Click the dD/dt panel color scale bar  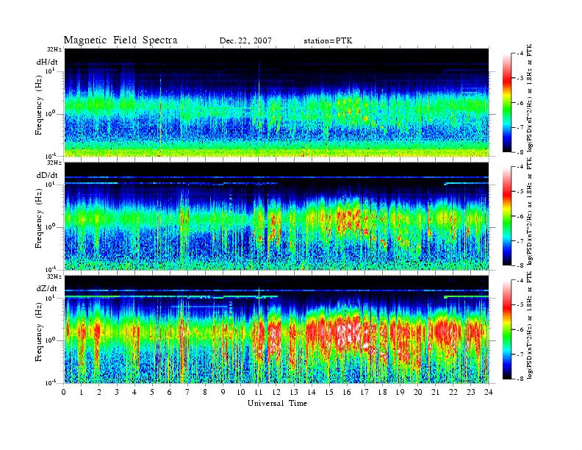507,216
